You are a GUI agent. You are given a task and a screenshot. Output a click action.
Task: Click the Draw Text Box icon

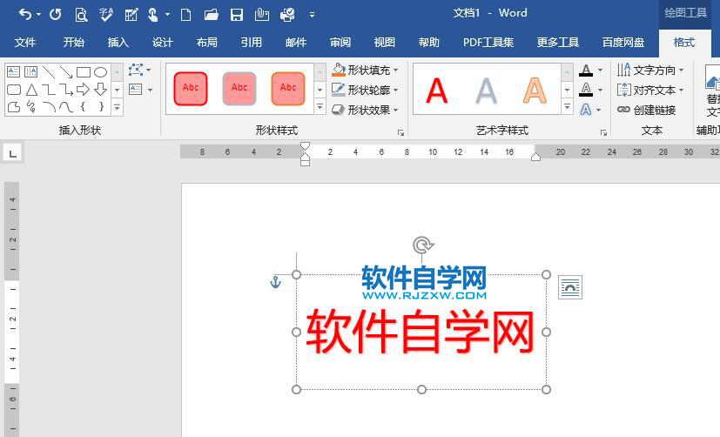tap(136, 89)
